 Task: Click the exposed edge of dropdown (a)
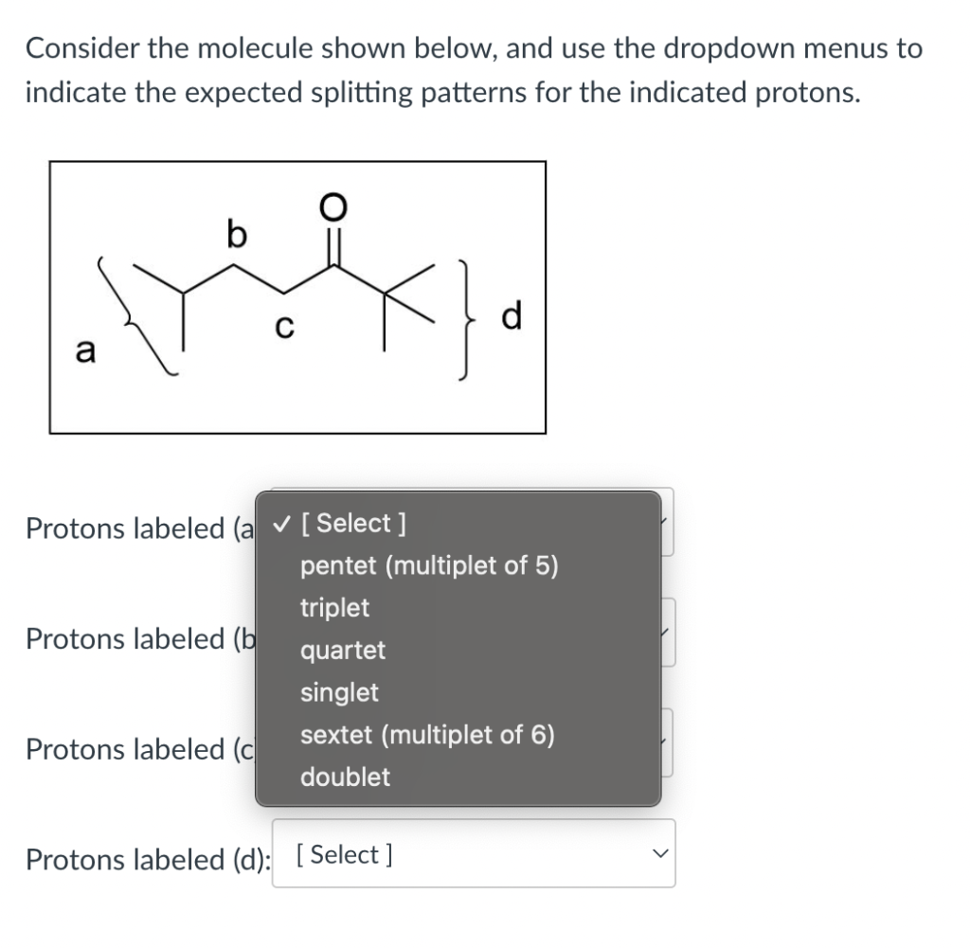[x=668, y=522]
